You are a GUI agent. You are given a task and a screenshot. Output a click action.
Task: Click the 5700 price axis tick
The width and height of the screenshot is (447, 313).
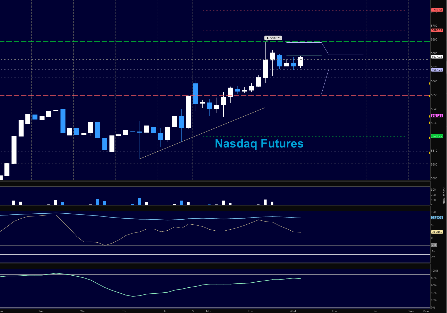coord(434,26)
